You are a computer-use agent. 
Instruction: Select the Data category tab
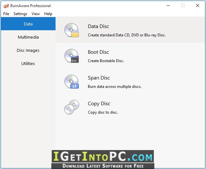28,24
